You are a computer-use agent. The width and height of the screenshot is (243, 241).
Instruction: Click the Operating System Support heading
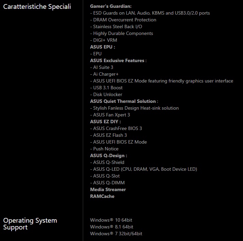click(x=30, y=224)
